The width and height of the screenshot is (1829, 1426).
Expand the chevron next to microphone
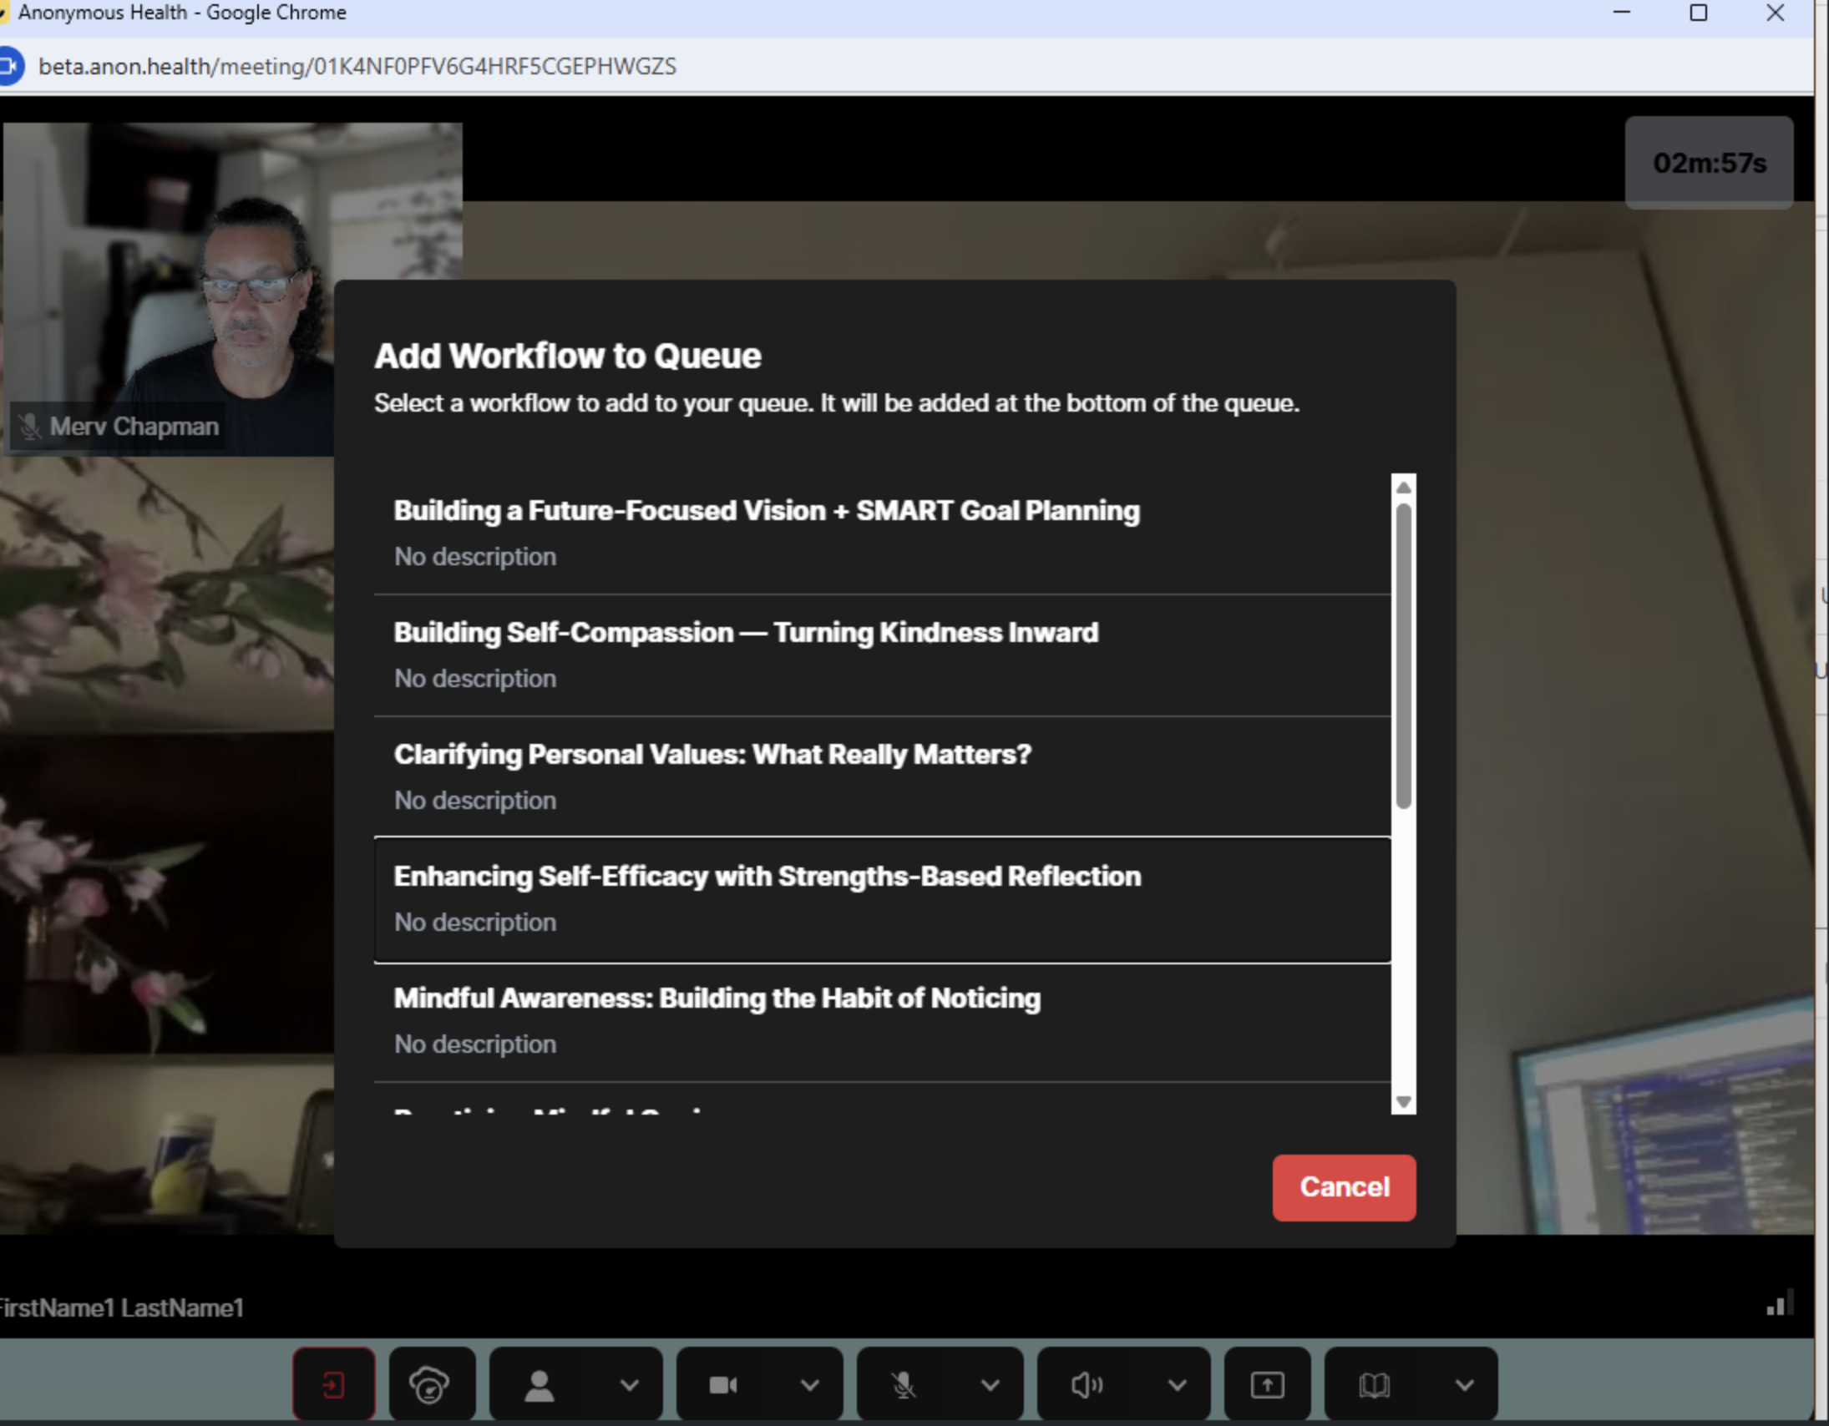[990, 1385]
